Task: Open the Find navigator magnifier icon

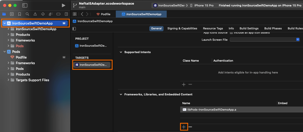Action: point(27,14)
